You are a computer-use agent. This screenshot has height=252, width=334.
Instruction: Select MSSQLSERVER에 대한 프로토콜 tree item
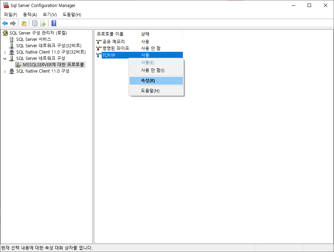[x=53, y=64]
